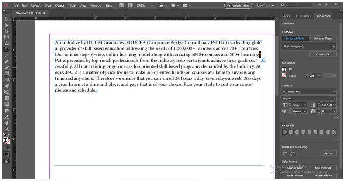Toggle Align Left paragraph alignment
346x183 pixels.
pos(285,132)
